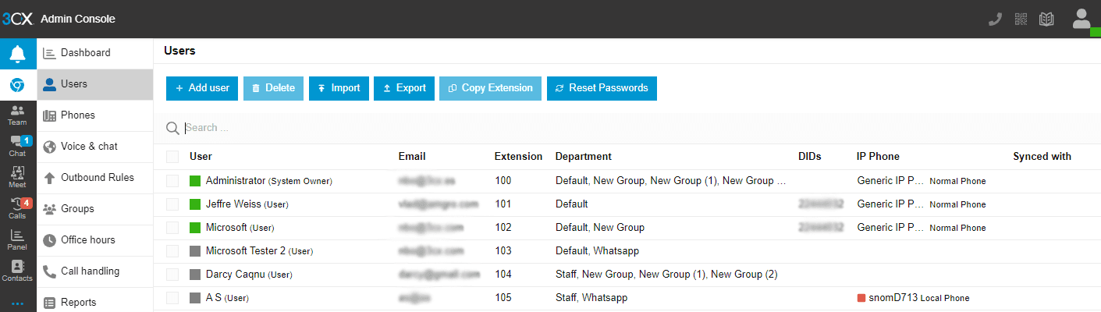Click the phone dialer icon in header
1101x312 pixels.
click(995, 19)
